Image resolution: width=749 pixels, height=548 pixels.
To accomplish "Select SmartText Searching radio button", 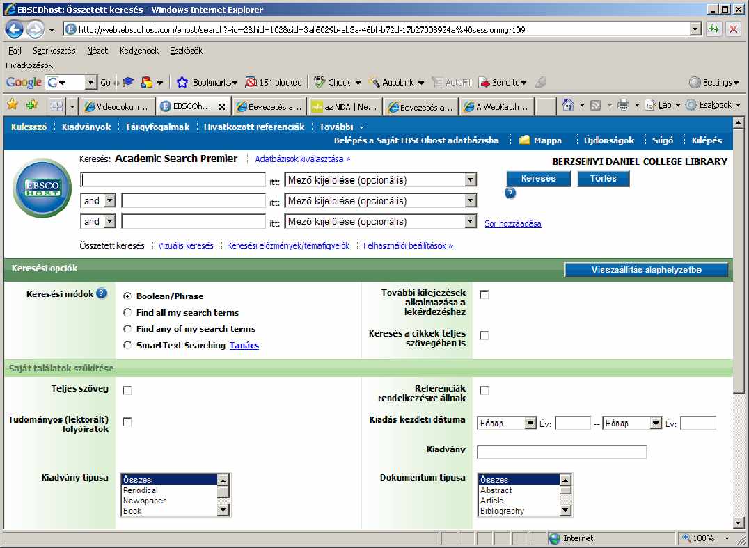I will pos(127,345).
